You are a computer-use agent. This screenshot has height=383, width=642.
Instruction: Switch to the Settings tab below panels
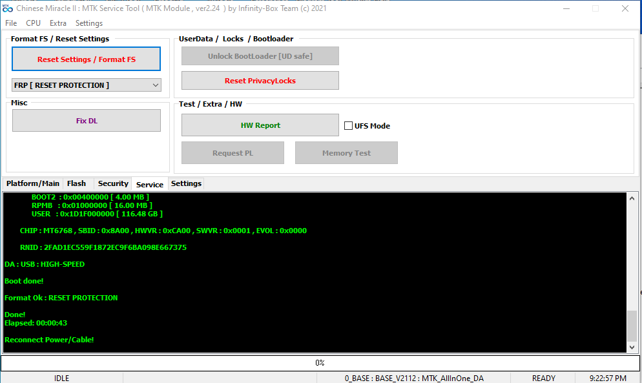[186, 183]
